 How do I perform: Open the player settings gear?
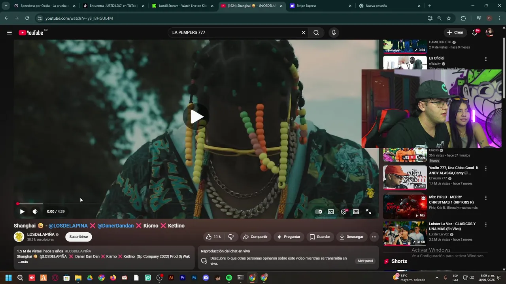click(x=344, y=212)
